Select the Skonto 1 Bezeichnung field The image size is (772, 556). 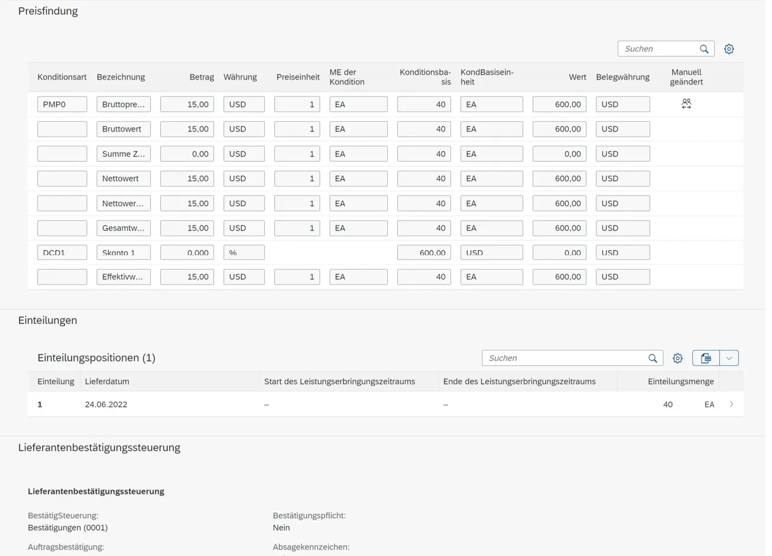(124, 252)
